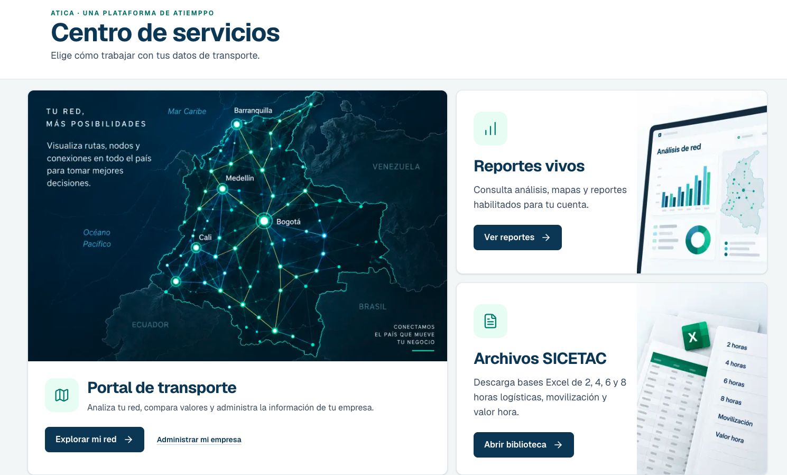This screenshot has width=787, height=475.
Task: Click the Análisis de red dashboard preview
Action: click(x=702, y=182)
